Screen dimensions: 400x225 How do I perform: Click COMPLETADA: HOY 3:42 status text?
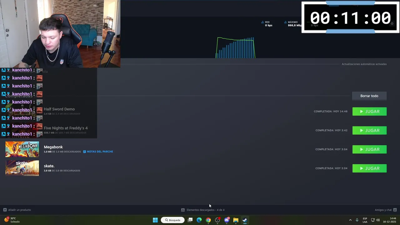pos(331,130)
